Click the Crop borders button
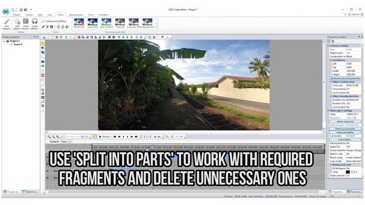Screen dimensions: 365x205 pos(345,140)
